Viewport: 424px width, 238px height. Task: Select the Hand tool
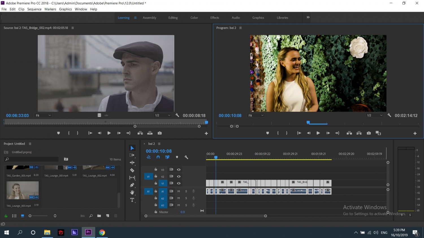[x=132, y=192]
